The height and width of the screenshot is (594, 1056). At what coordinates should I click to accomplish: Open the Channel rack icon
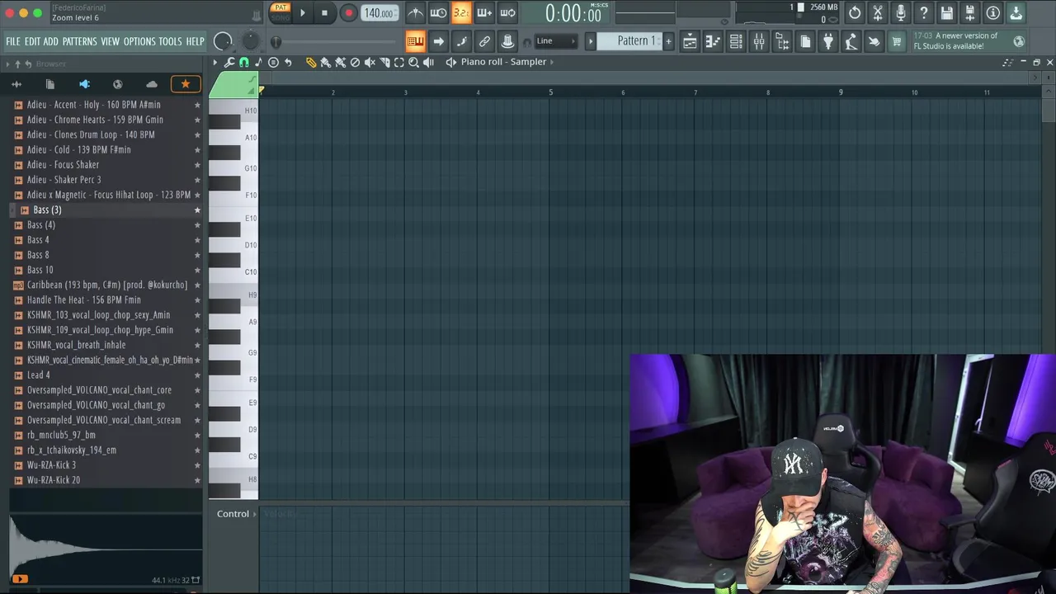click(736, 41)
